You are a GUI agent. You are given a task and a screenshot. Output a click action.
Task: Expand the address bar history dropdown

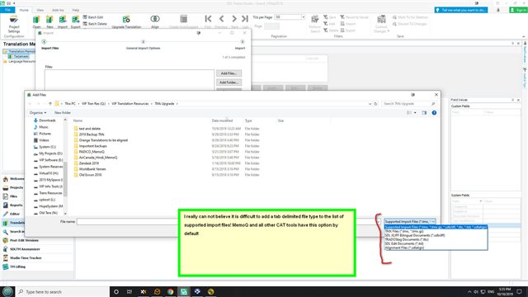[x=370, y=104]
